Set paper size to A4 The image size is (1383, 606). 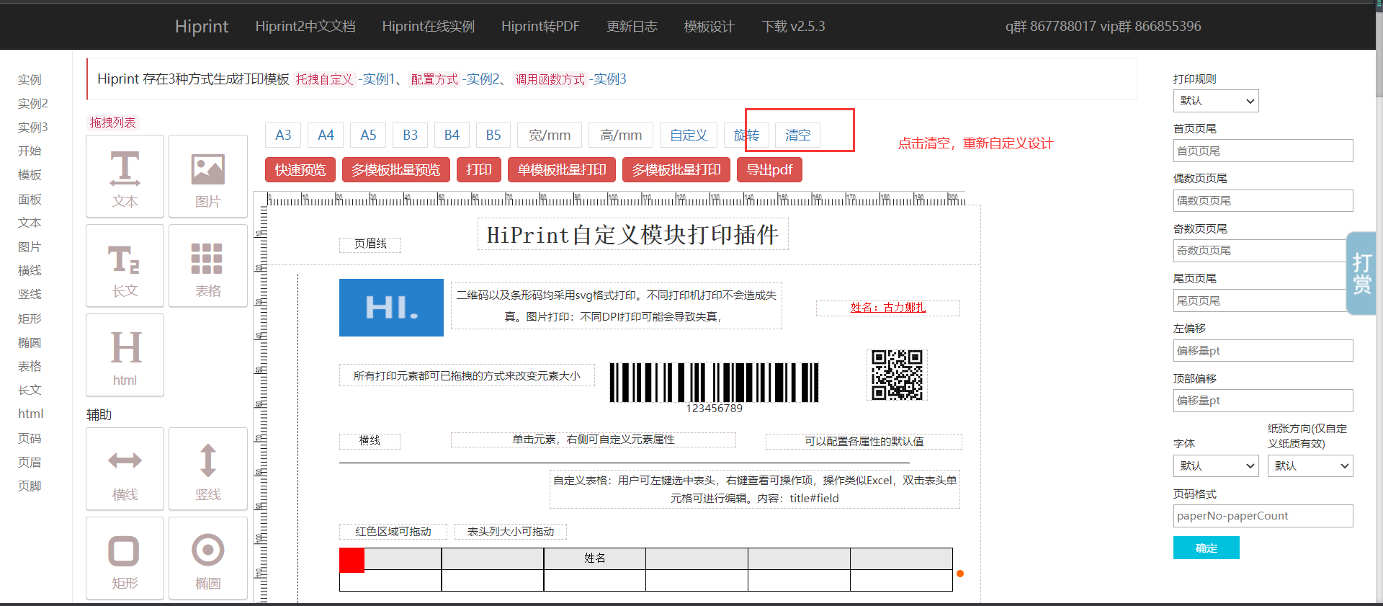(326, 135)
